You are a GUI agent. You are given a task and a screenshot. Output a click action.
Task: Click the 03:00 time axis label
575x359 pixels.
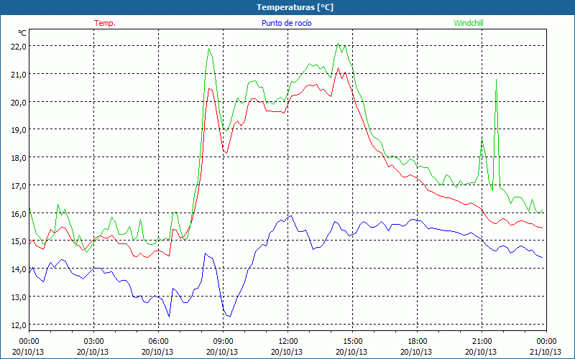[93, 341]
